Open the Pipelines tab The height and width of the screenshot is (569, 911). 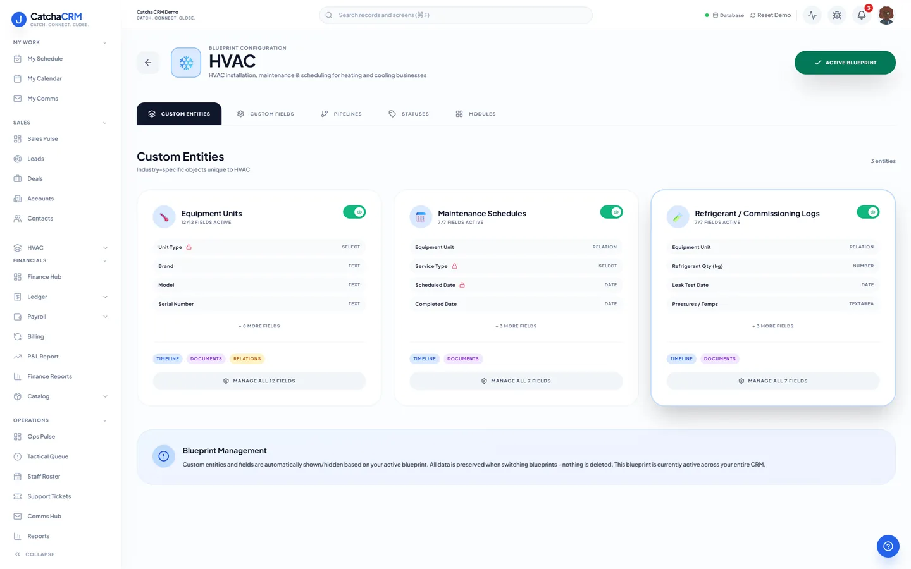[341, 114]
